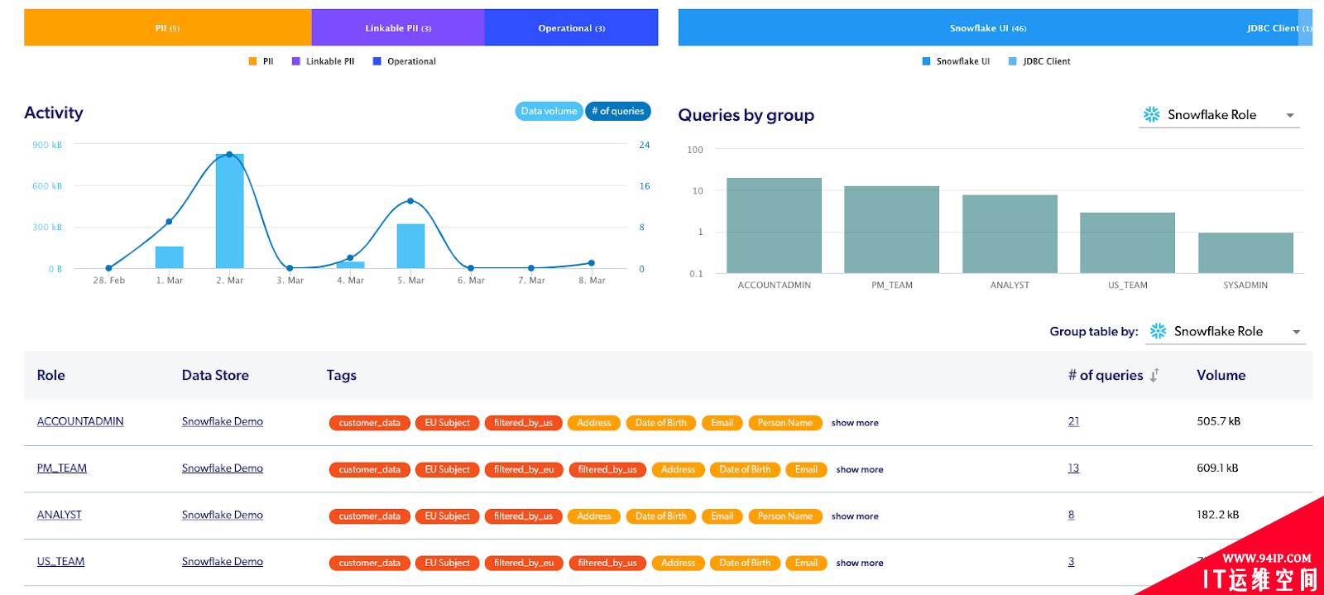Open Snowflake Demo data store in US_TEAM row
Screen dimensions: 1324x595
tap(223, 561)
